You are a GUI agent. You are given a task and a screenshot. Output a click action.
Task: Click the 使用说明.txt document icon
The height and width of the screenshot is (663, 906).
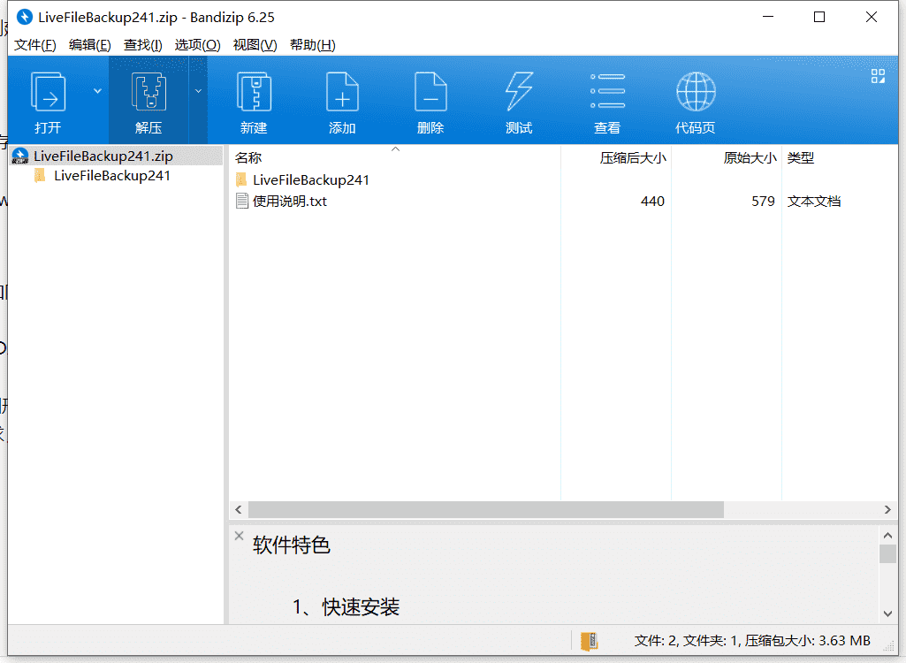[242, 202]
